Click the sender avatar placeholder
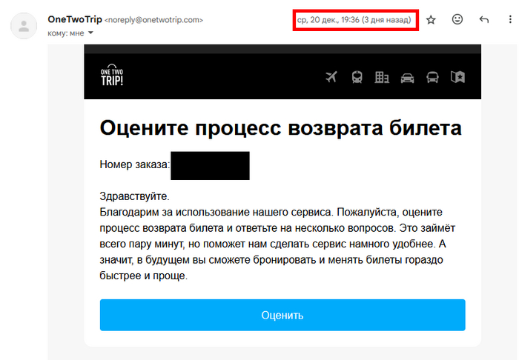 click(24, 26)
